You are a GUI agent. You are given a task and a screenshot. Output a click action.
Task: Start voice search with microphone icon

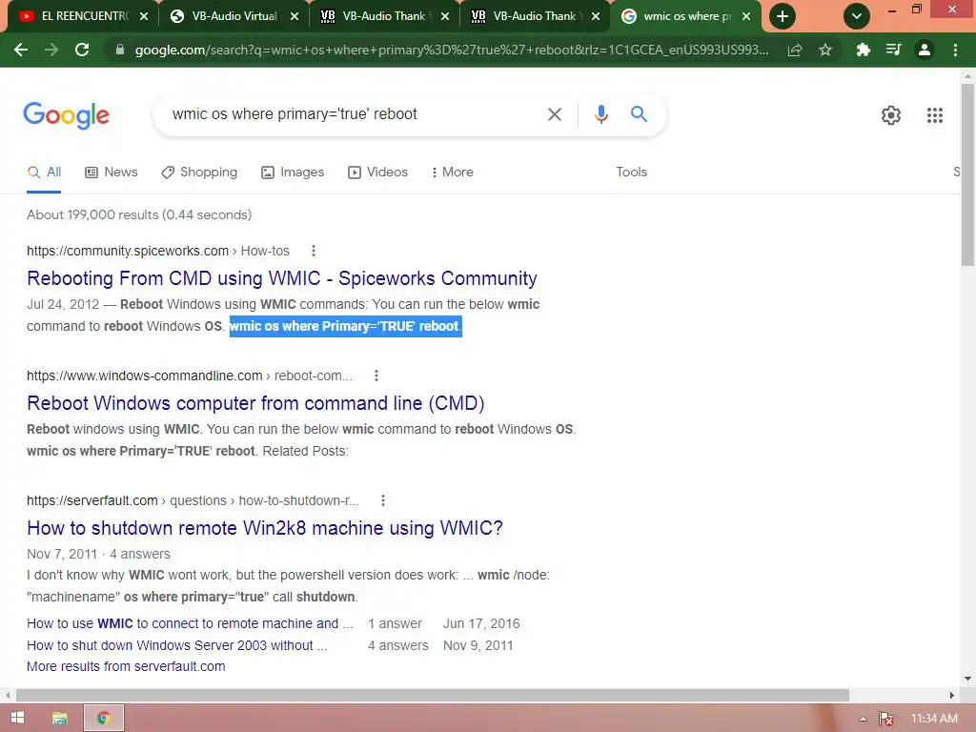[600, 114]
